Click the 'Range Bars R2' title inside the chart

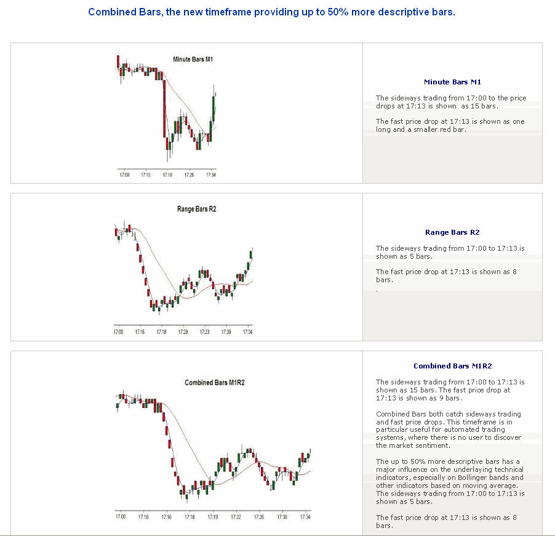196,209
